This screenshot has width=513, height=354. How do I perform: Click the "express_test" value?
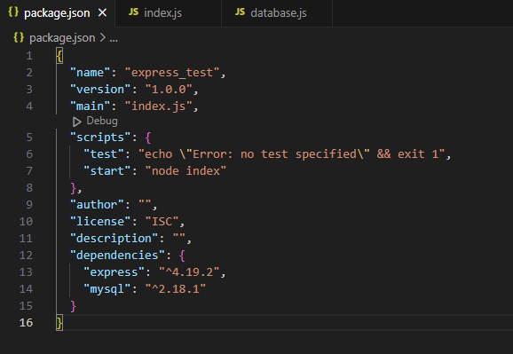(172, 72)
